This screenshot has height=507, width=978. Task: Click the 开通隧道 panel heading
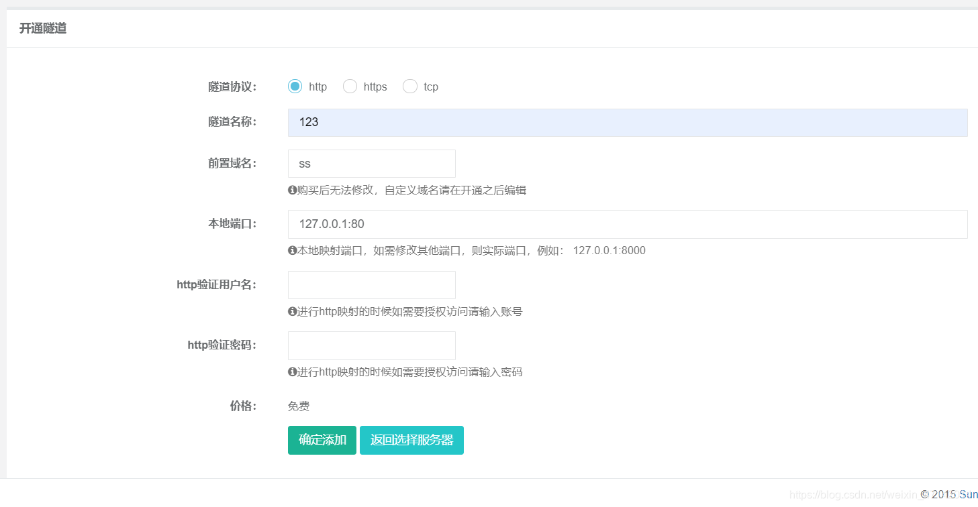tap(43, 28)
